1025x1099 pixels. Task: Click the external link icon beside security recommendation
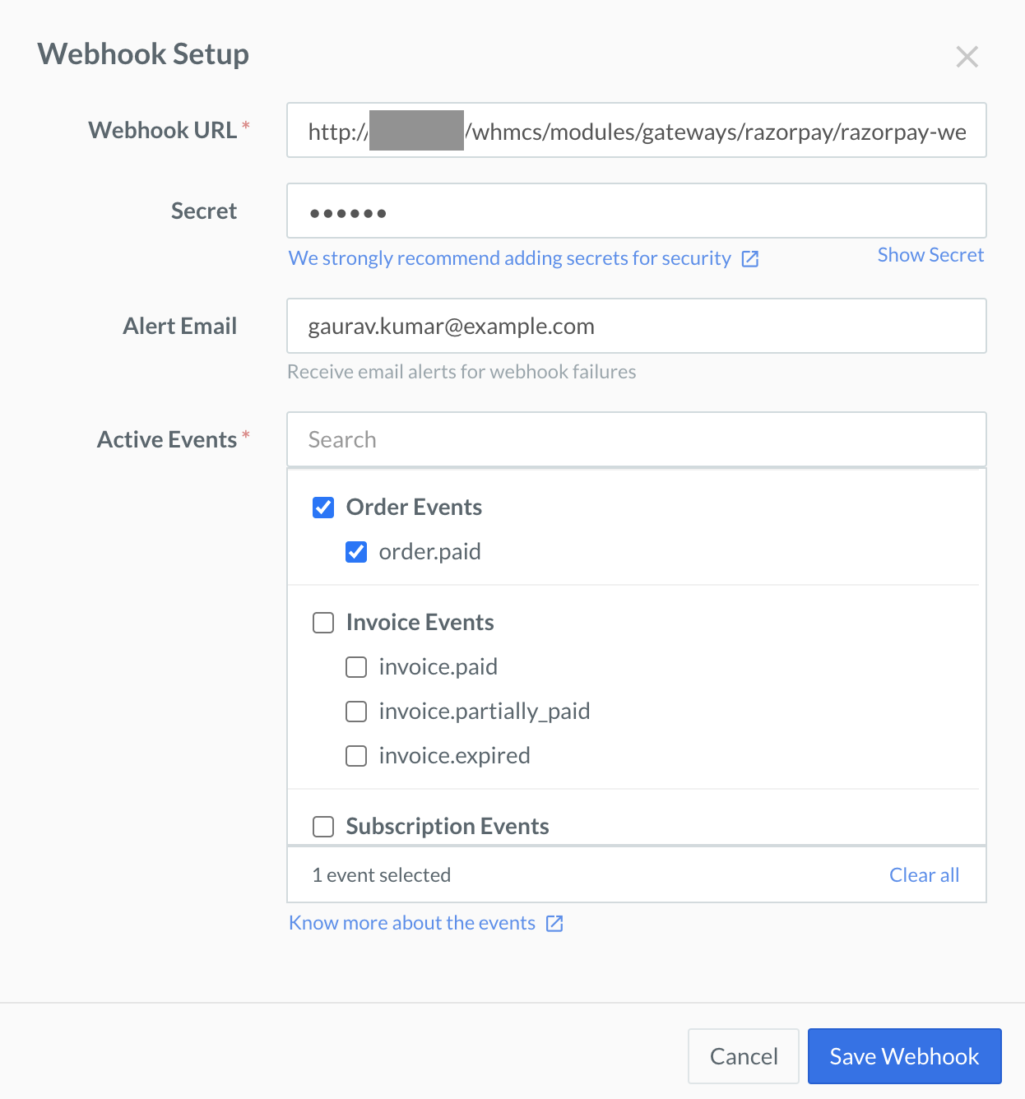point(749,258)
